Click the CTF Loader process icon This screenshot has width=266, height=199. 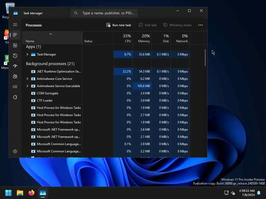point(33,101)
